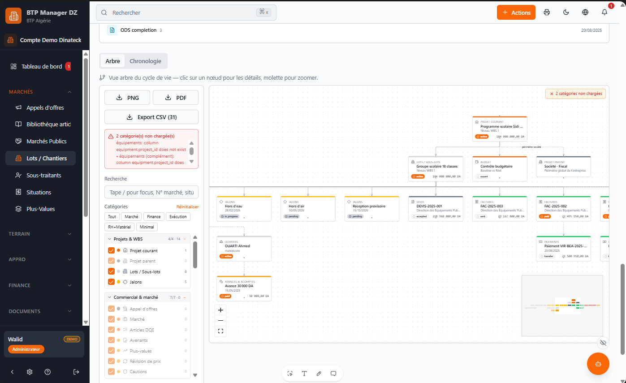This screenshot has height=383, width=626.
Task: Select the Arbre tab
Action: point(112,61)
